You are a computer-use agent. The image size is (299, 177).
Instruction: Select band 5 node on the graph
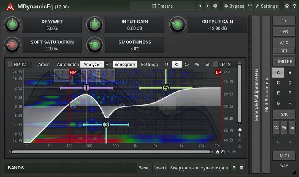(166, 88)
